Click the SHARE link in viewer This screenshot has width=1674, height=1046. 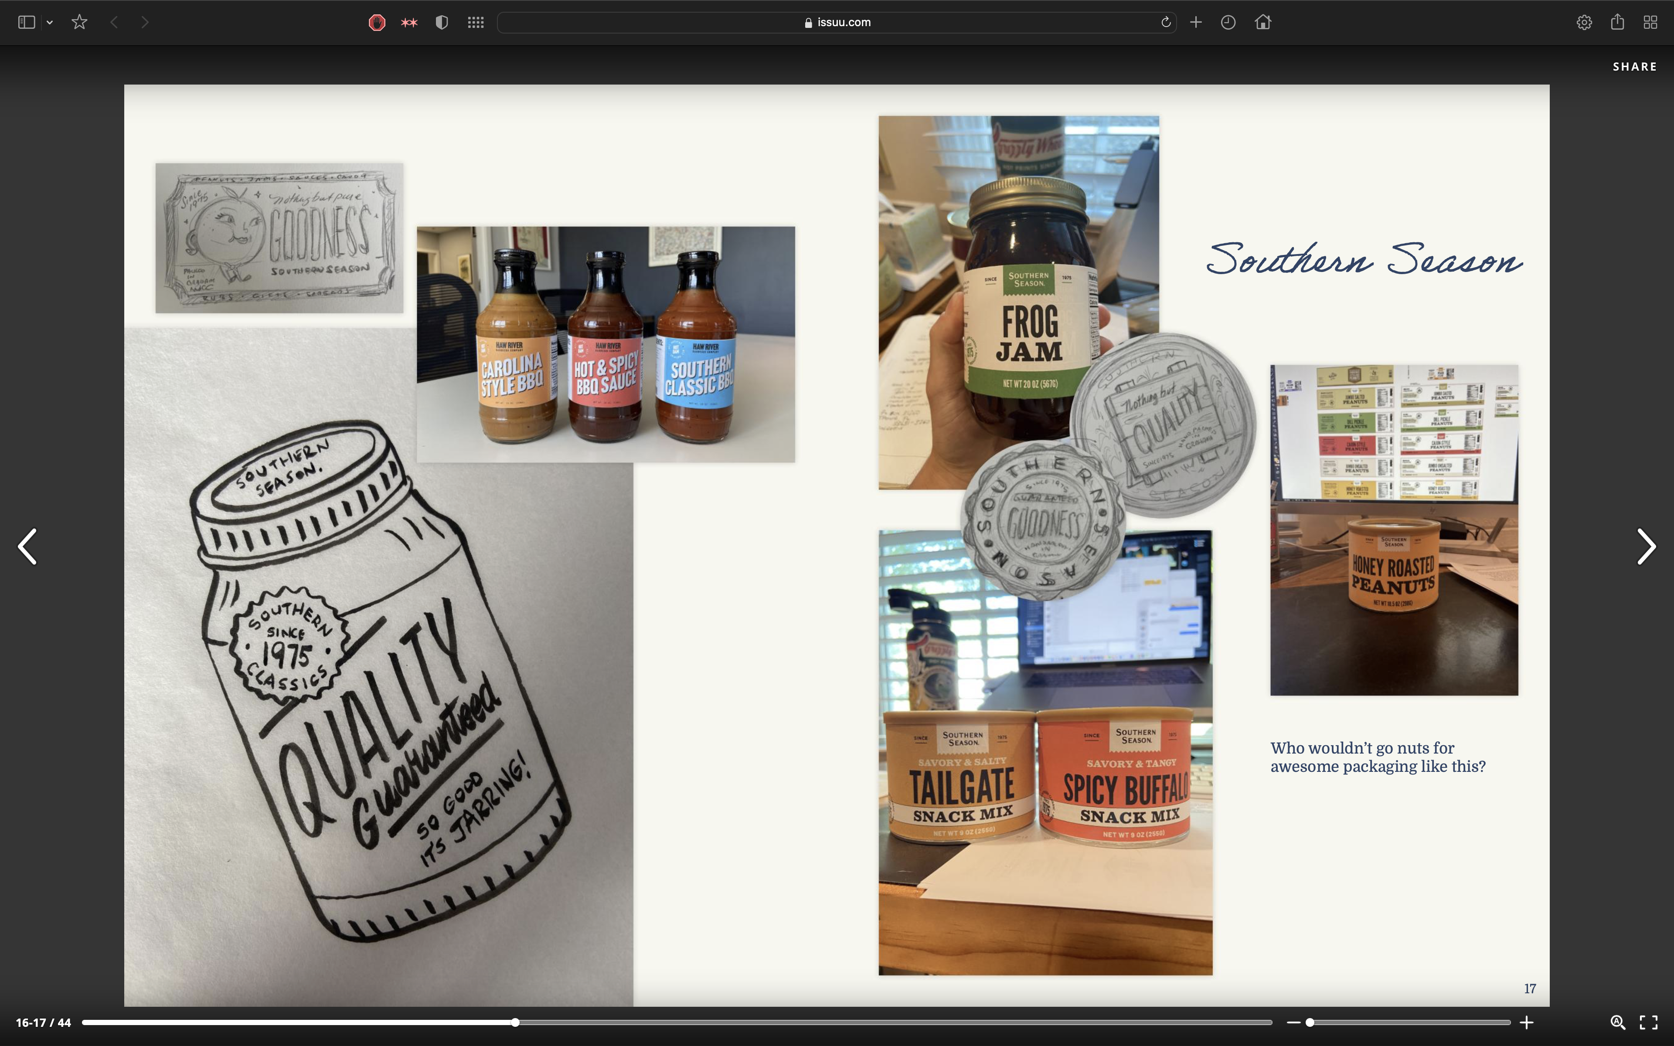coord(1635,66)
